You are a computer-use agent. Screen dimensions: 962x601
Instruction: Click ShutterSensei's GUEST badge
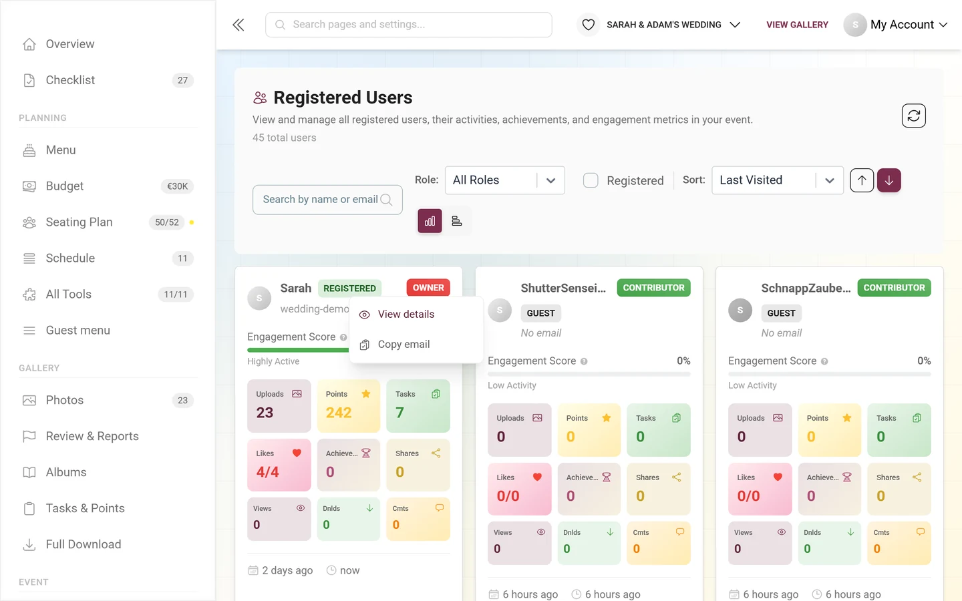pos(540,313)
